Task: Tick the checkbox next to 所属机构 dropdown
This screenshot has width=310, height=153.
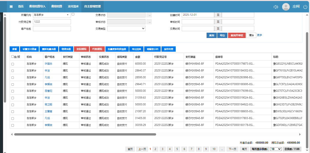Action: point(73,14)
